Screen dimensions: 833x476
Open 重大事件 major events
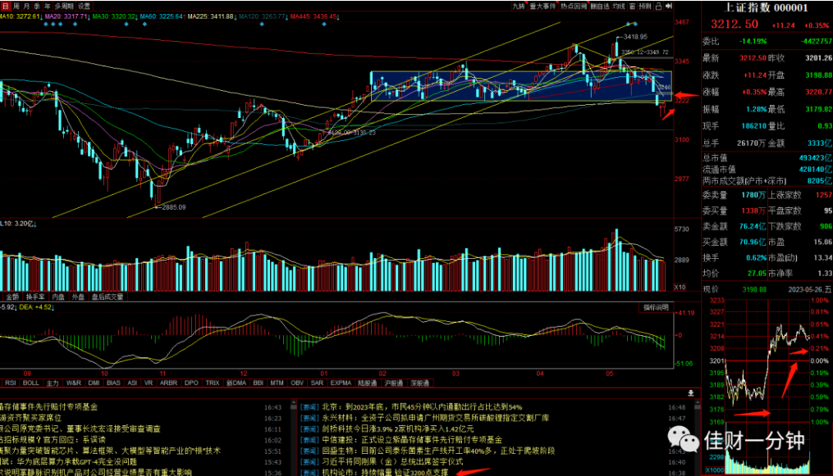point(542,6)
